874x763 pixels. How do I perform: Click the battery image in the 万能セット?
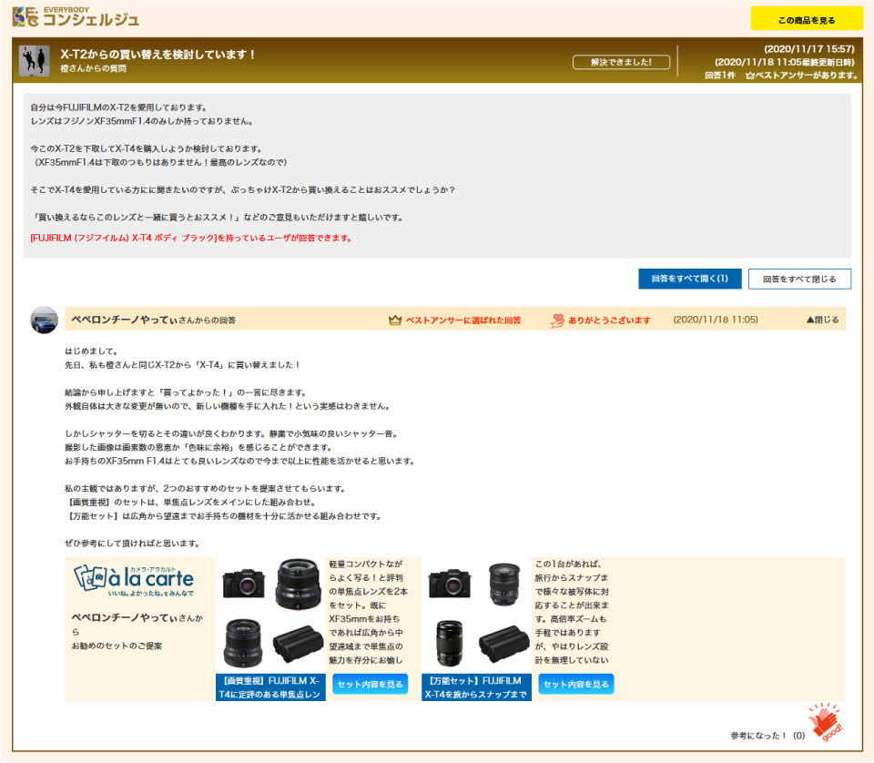[x=503, y=645]
